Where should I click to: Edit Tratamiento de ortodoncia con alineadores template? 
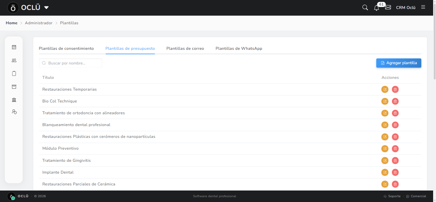385,113
